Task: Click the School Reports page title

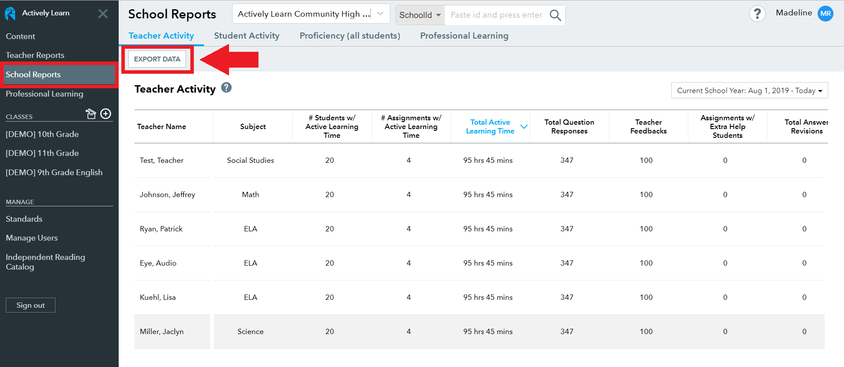Action: (x=172, y=14)
